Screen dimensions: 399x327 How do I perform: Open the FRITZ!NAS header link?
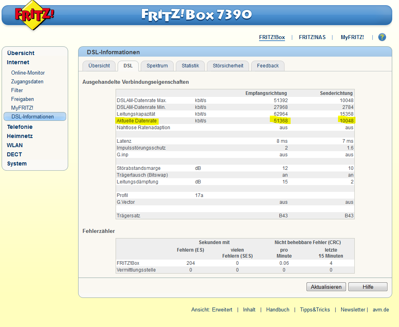tap(312, 37)
